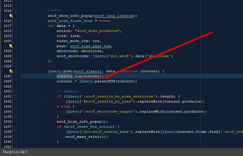
Task: Click the 'div.woof' string on line 1623
Action: click(120, 56)
